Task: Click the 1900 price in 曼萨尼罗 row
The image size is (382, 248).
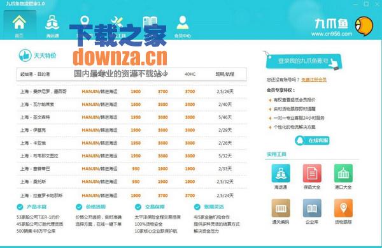Action: tap(136, 91)
